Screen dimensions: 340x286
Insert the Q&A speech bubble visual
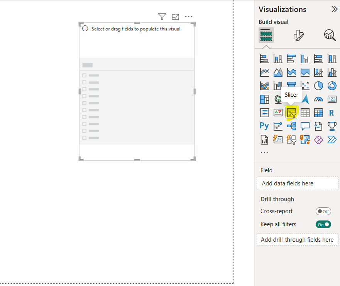click(305, 126)
